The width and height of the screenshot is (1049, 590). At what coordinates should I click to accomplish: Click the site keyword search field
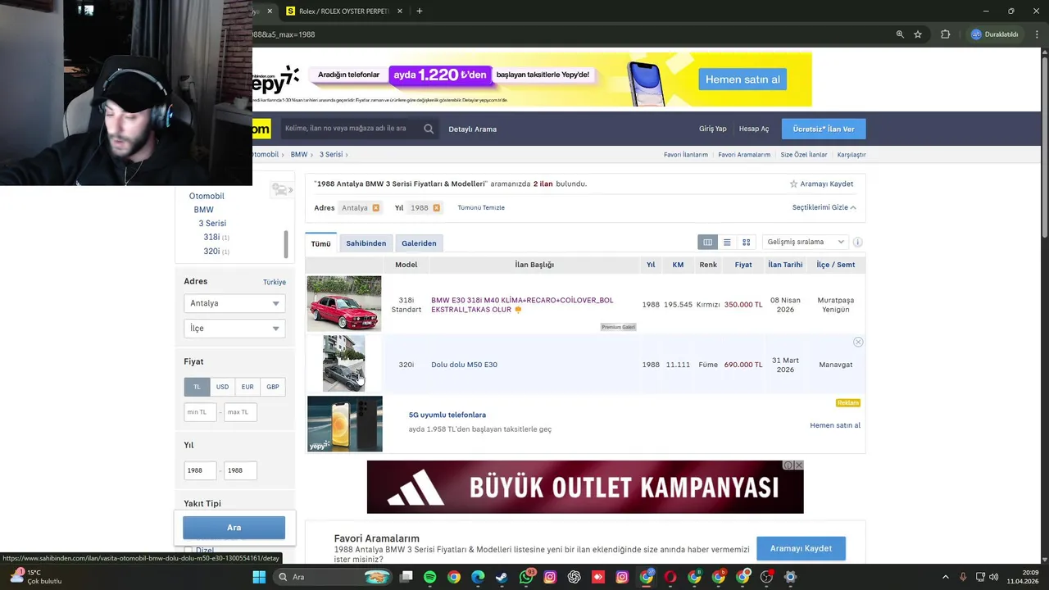[x=351, y=129]
